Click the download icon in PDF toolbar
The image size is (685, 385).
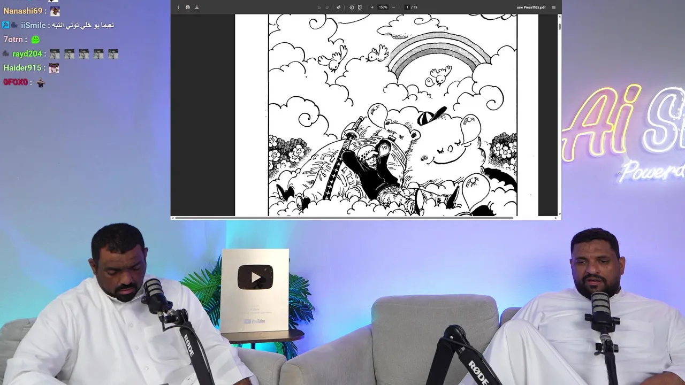(x=196, y=7)
